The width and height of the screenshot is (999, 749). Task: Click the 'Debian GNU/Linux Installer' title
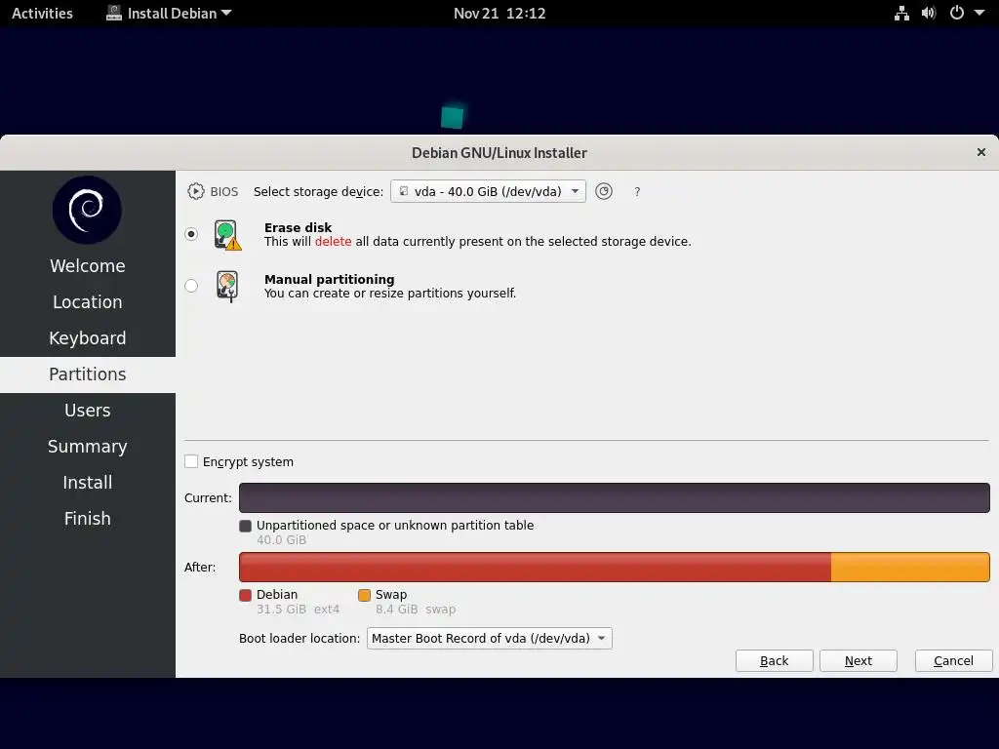(x=499, y=153)
